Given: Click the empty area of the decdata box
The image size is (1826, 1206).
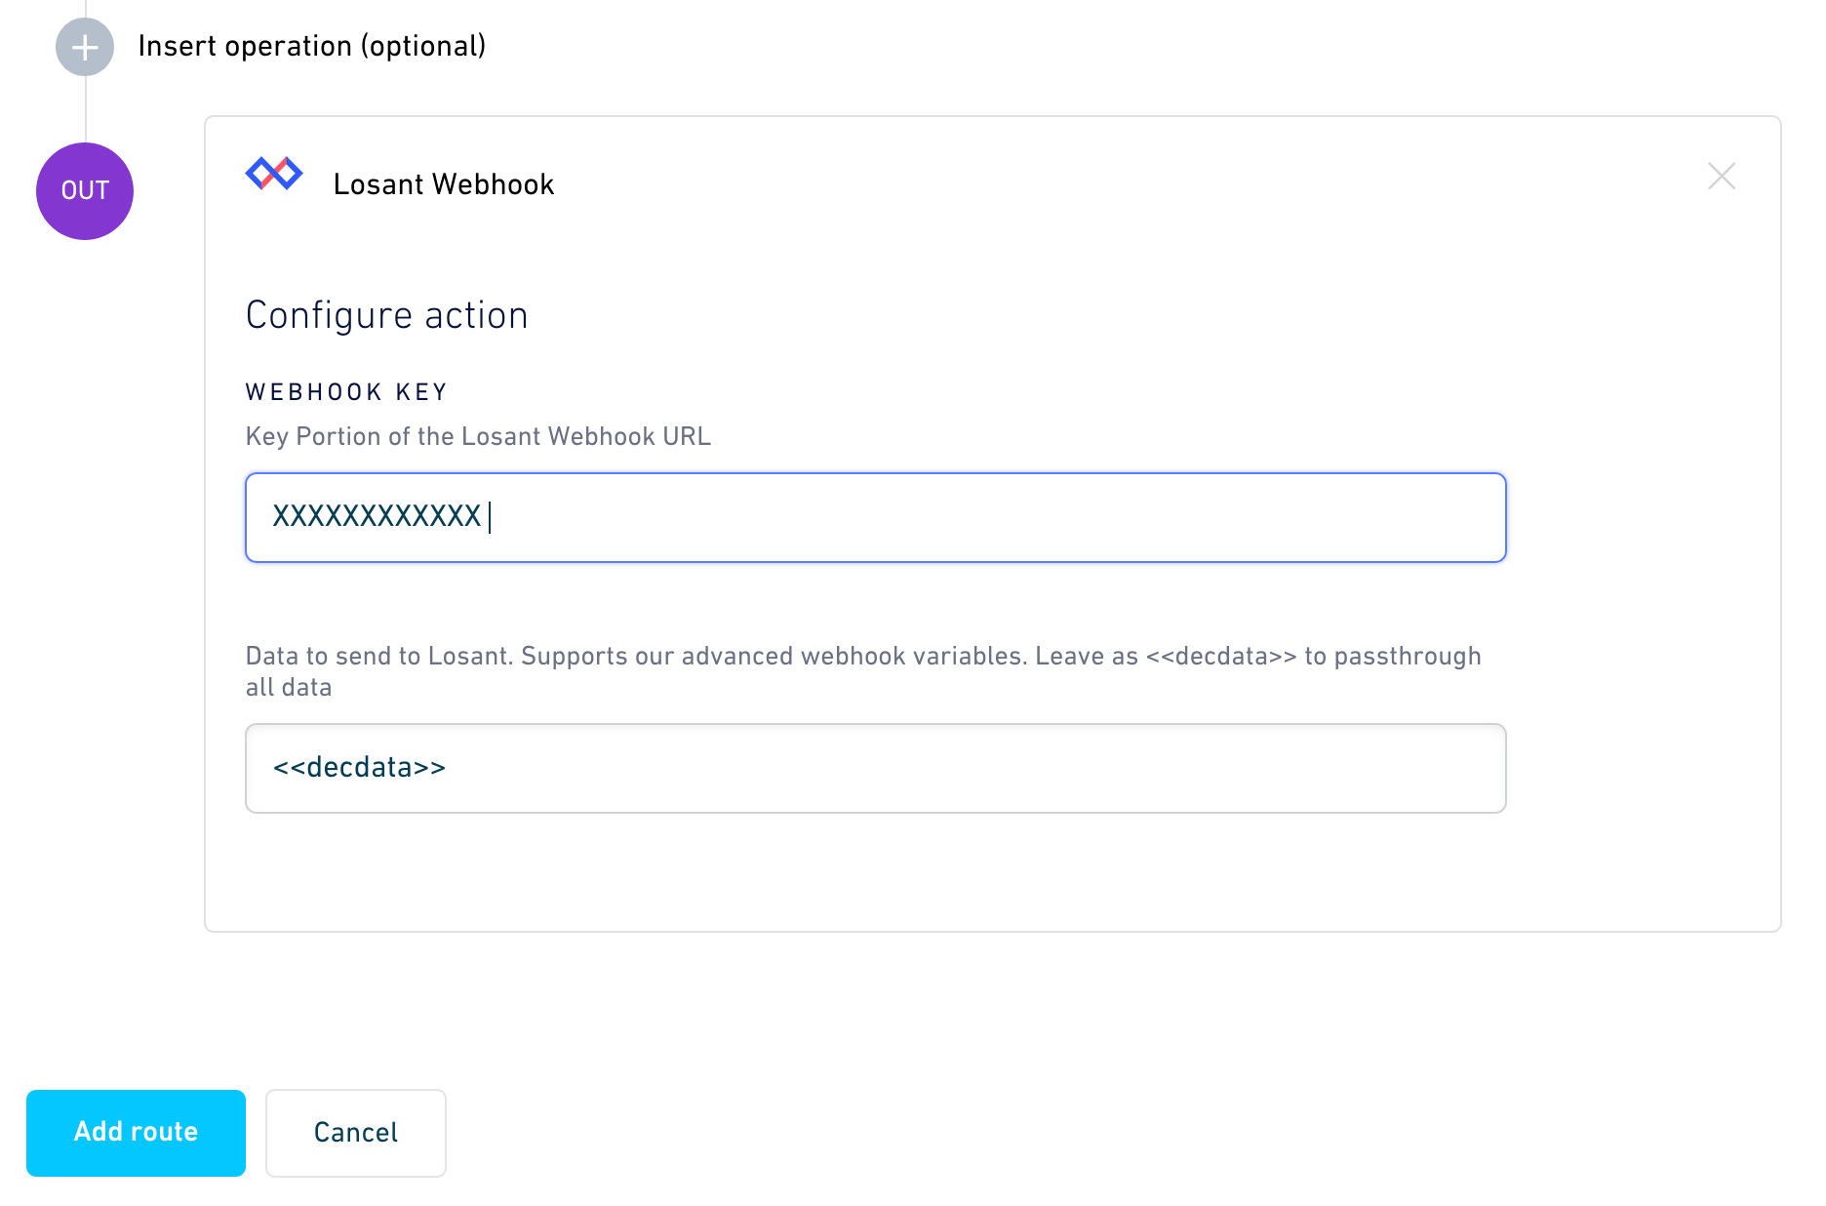Looking at the screenshot, I should click(975, 768).
